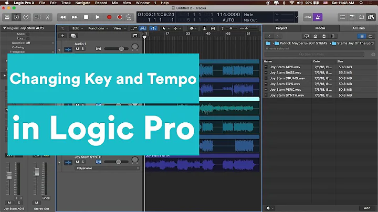Viewport: 378px width, 212px height.
Task: Open the LCD display mode dropdown arrow
Action: 297,17
